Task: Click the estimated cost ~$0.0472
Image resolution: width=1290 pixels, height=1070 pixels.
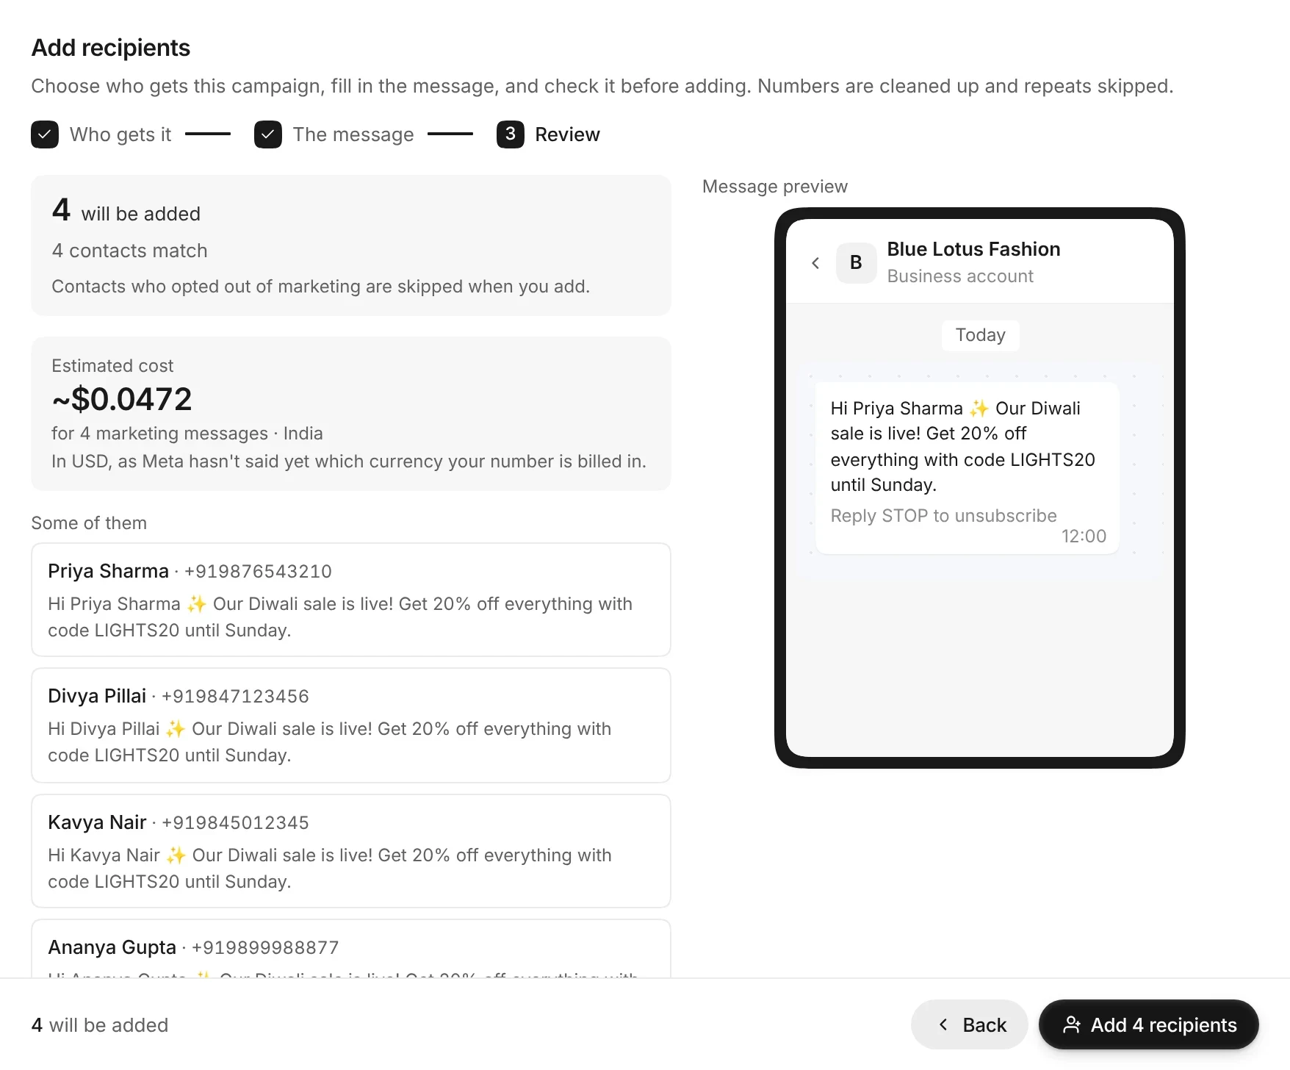Action: pyautogui.click(x=122, y=399)
